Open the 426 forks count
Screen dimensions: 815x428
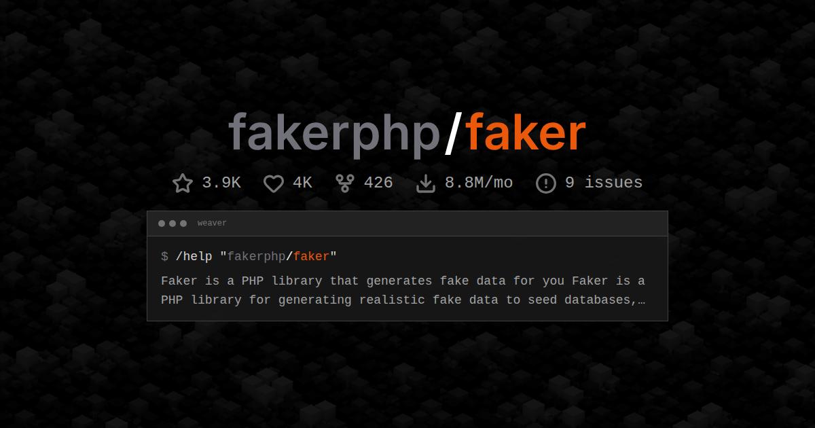[x=378, y=183]
